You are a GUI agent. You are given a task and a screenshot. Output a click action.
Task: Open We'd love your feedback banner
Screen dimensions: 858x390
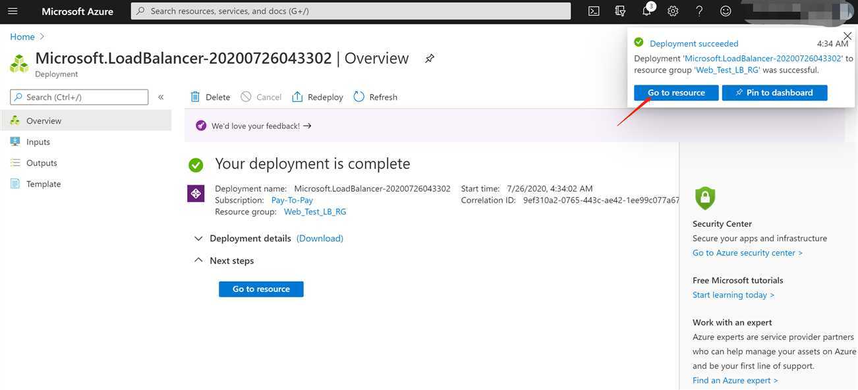click(x=261, y=126)
